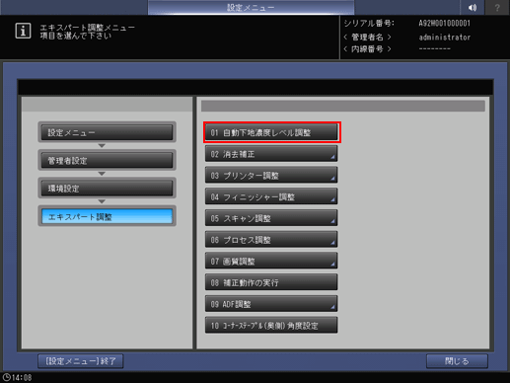Expand 02 消去補正 submenu
The image size is (510, 383).
271,154
